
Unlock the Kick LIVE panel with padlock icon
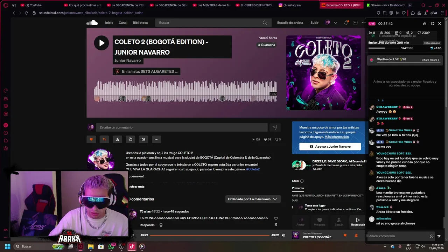(425, 23)
